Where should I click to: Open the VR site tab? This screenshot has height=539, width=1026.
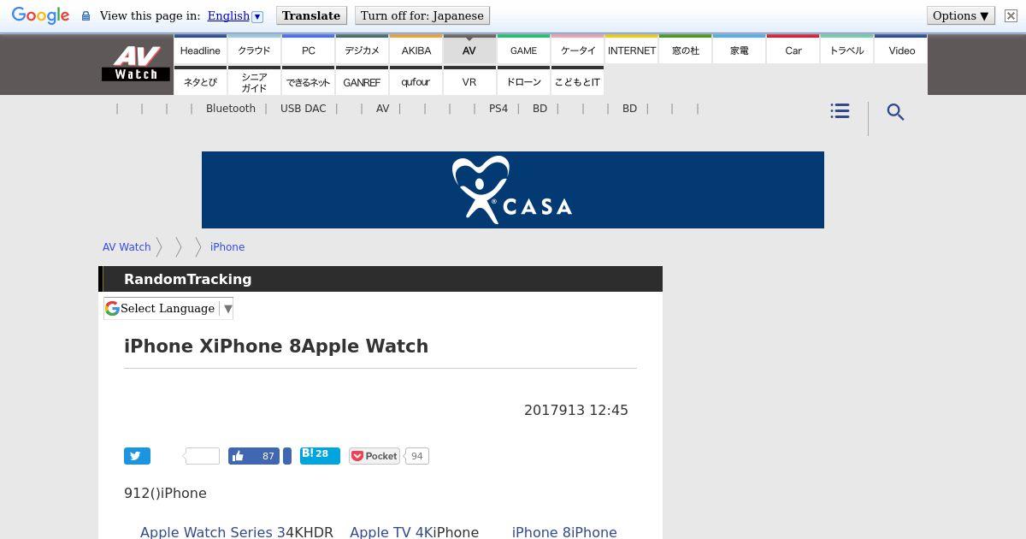tap(469, 82)
